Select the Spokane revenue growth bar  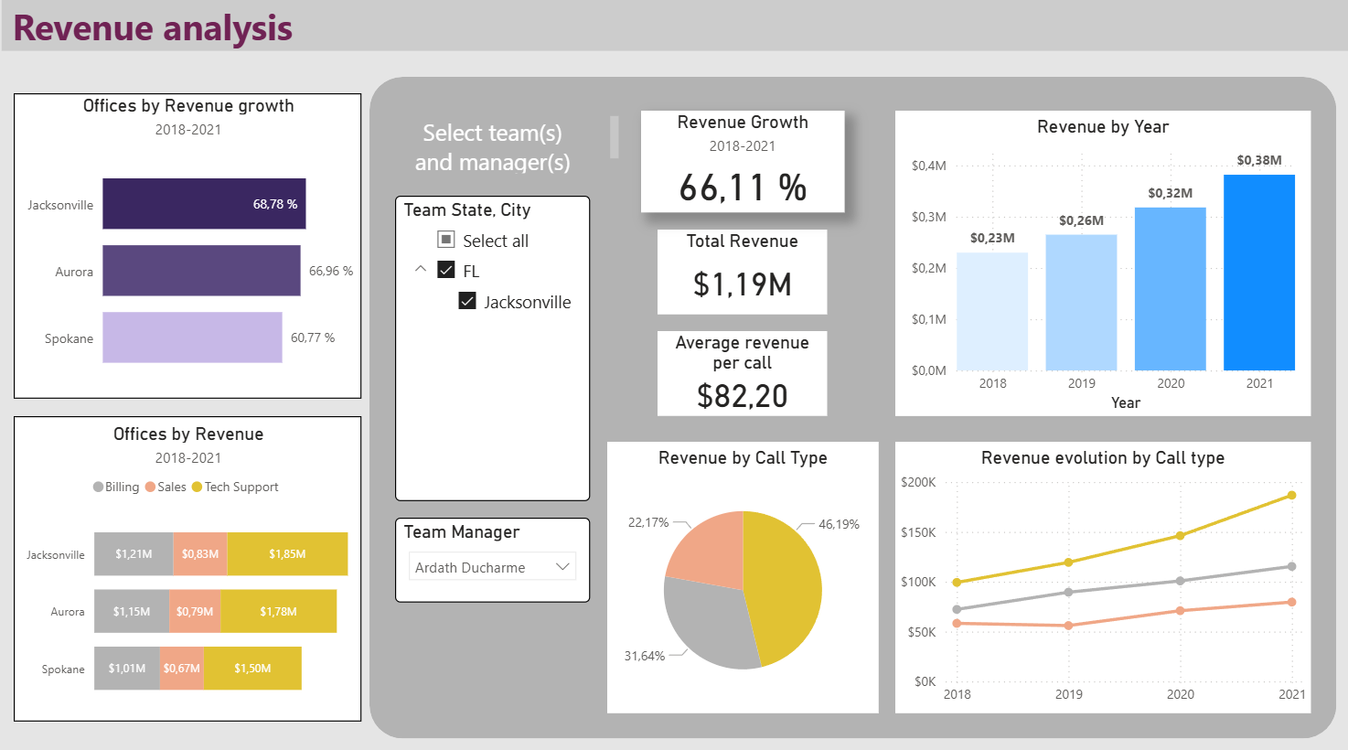tap(192, 337)
